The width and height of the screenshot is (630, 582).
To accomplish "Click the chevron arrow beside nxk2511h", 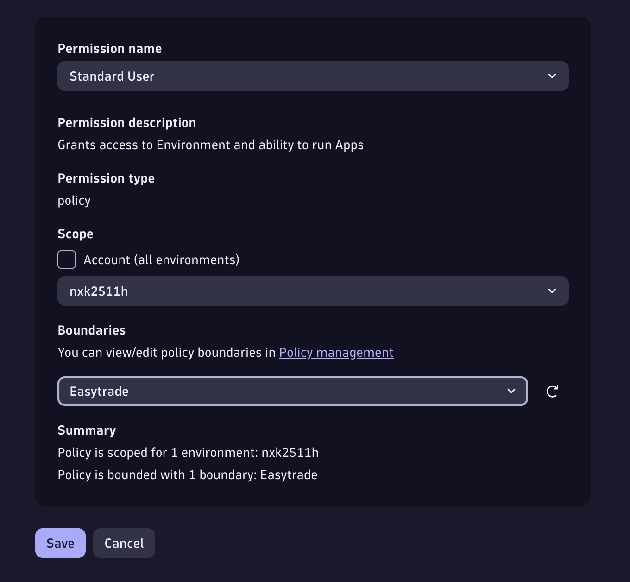I will [552, 291].
